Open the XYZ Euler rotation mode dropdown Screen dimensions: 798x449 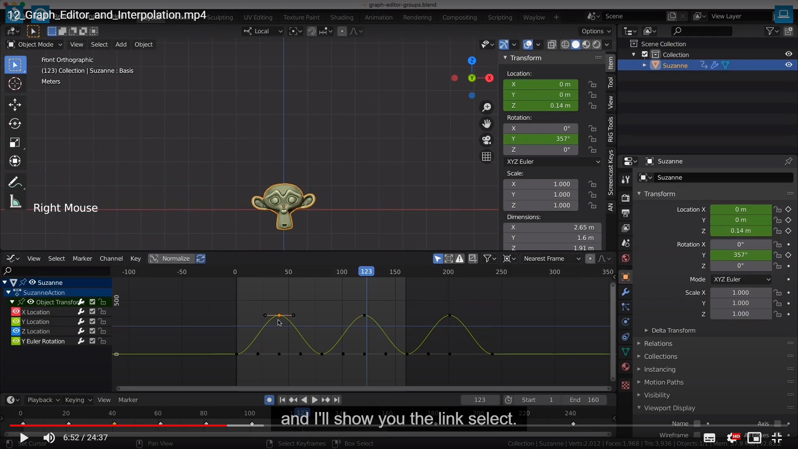pyautogui.click(x=552, y=162)
